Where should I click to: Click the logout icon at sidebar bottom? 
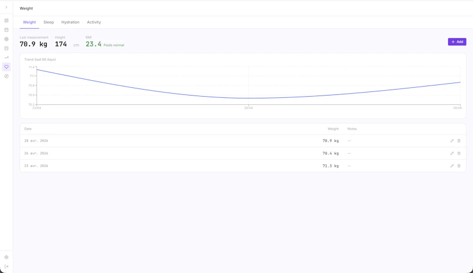(x=7, y=267)
